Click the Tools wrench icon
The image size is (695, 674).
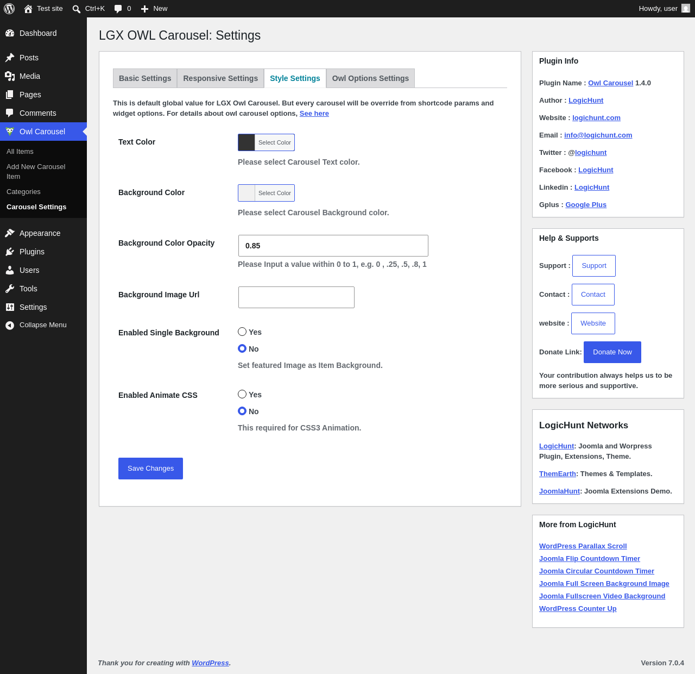[x=10, y=289]
